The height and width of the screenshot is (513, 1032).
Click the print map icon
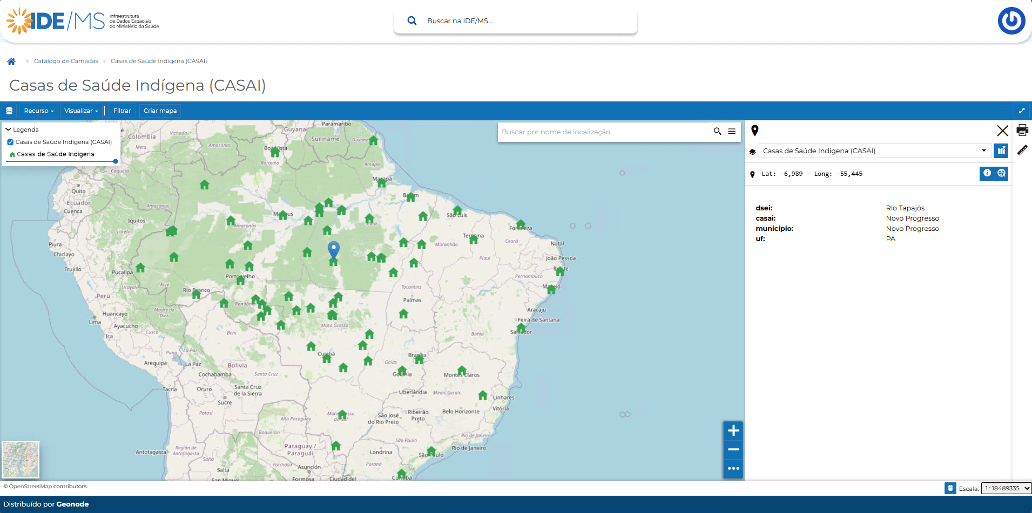tap(1022, 131)
